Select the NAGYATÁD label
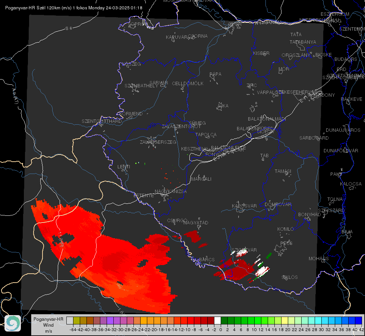The image size is (365, 336). (x=196, y=223)
